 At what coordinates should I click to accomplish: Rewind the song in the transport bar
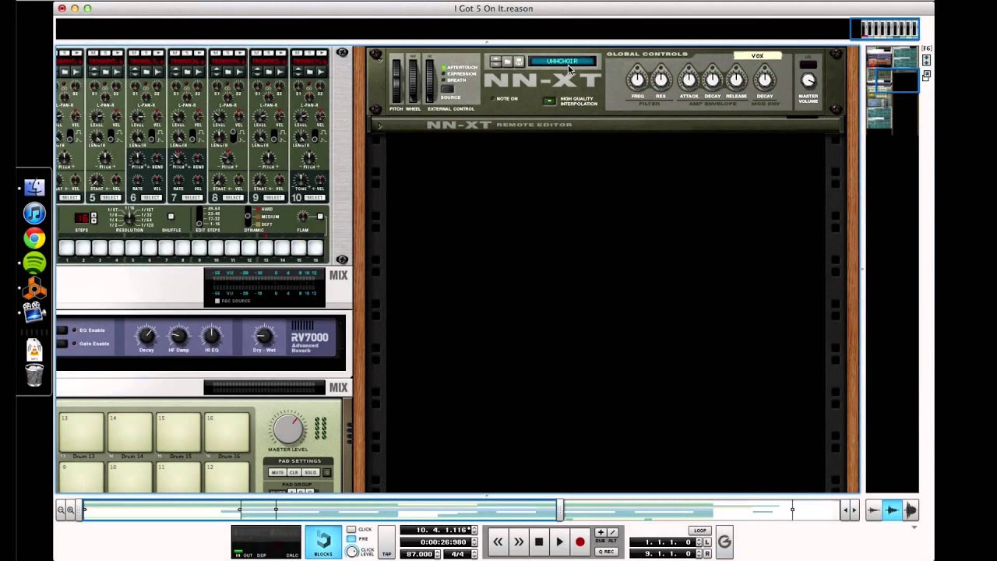498,542
